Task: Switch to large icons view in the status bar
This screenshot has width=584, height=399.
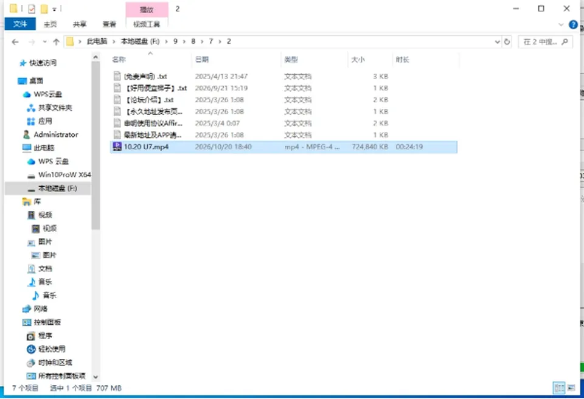Action: pyautogui.click(x=571, y=388)
